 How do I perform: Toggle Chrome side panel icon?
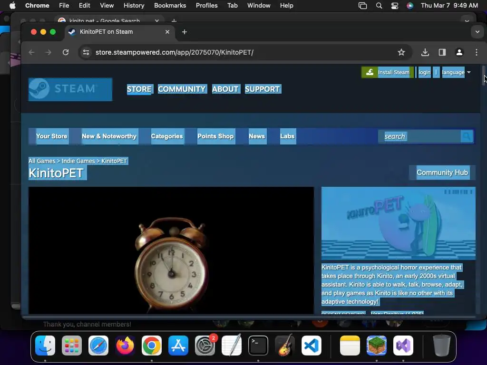click(x=442, y=52)
